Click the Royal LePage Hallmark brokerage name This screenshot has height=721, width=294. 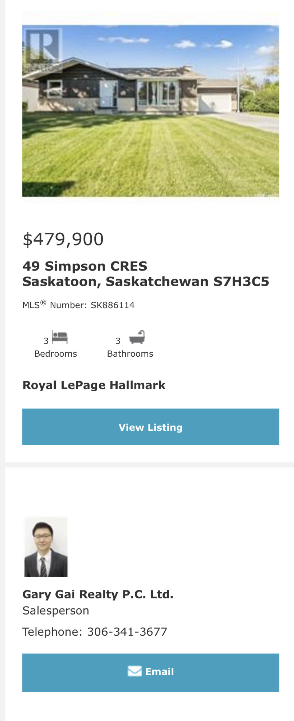click(94, 385)
